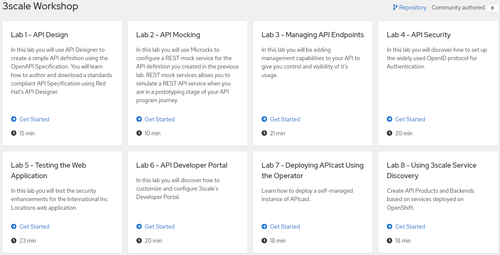The height and width of the screenshot is (255, 500).
Task: Click the clock icon beside 23 min
Action: [14, 240]
